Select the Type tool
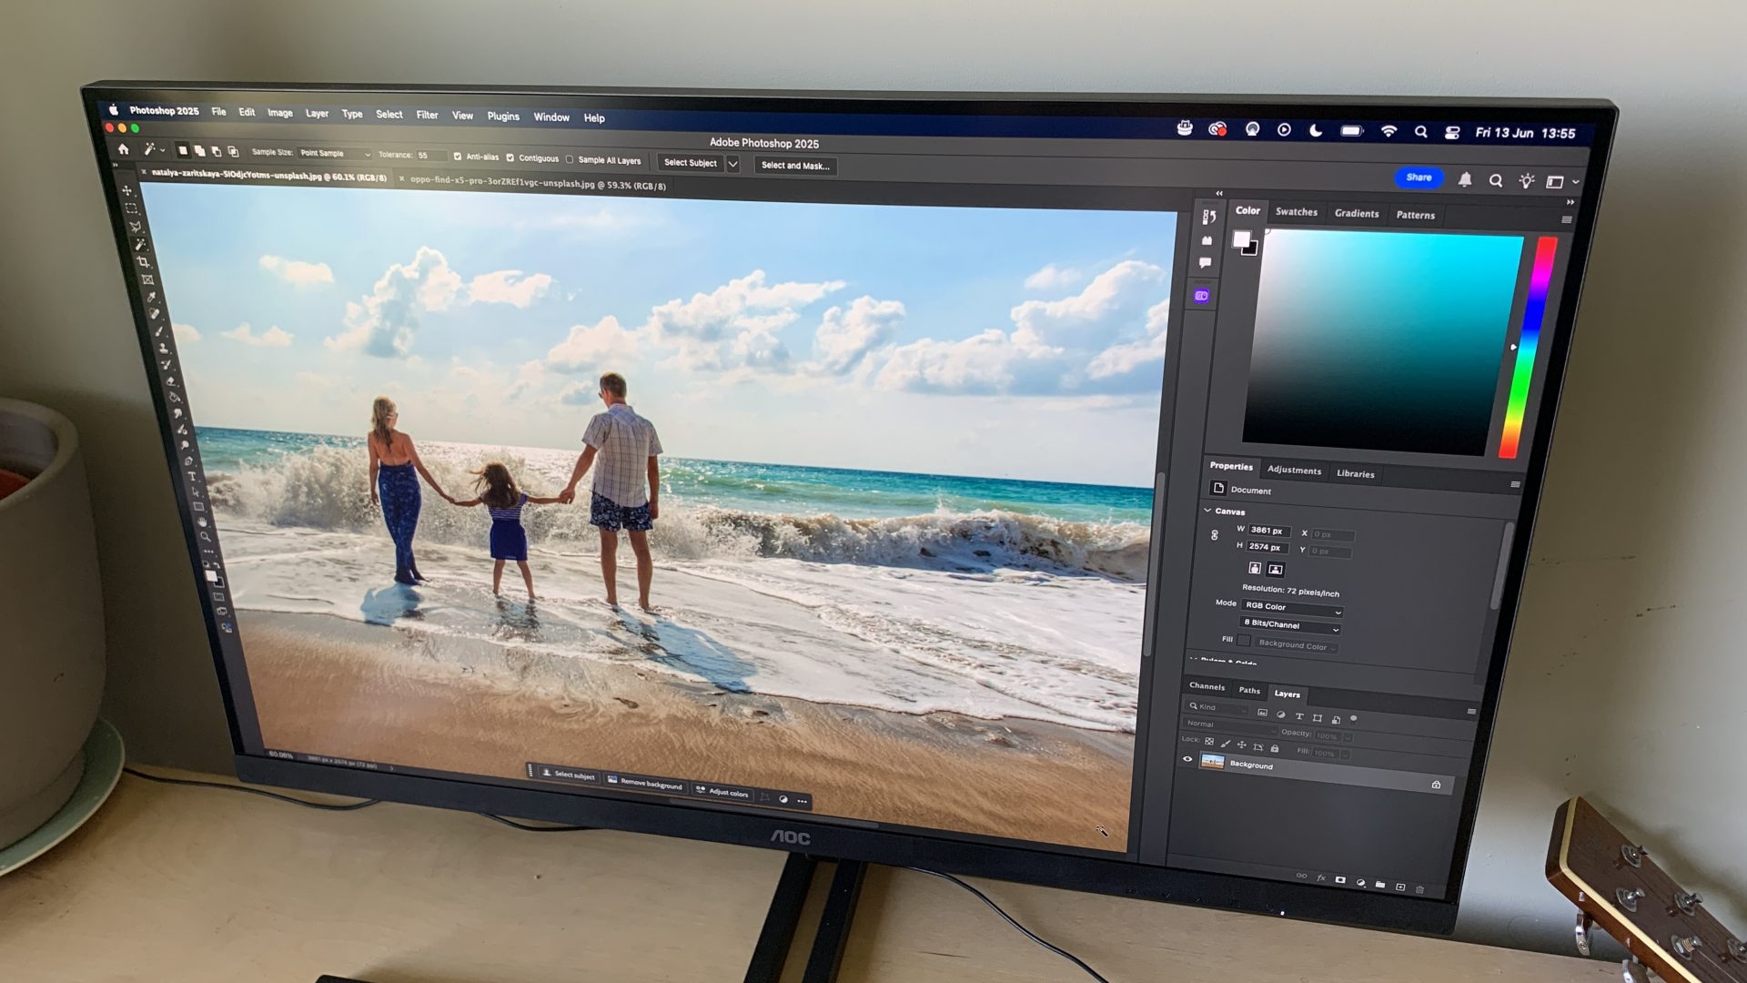The height and width of the screenshot is (983, 1747). point(191,477)
